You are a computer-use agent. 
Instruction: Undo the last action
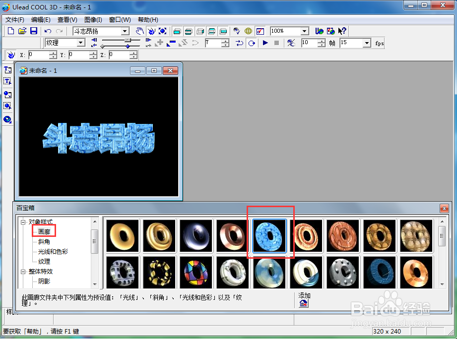click(48, 31)
